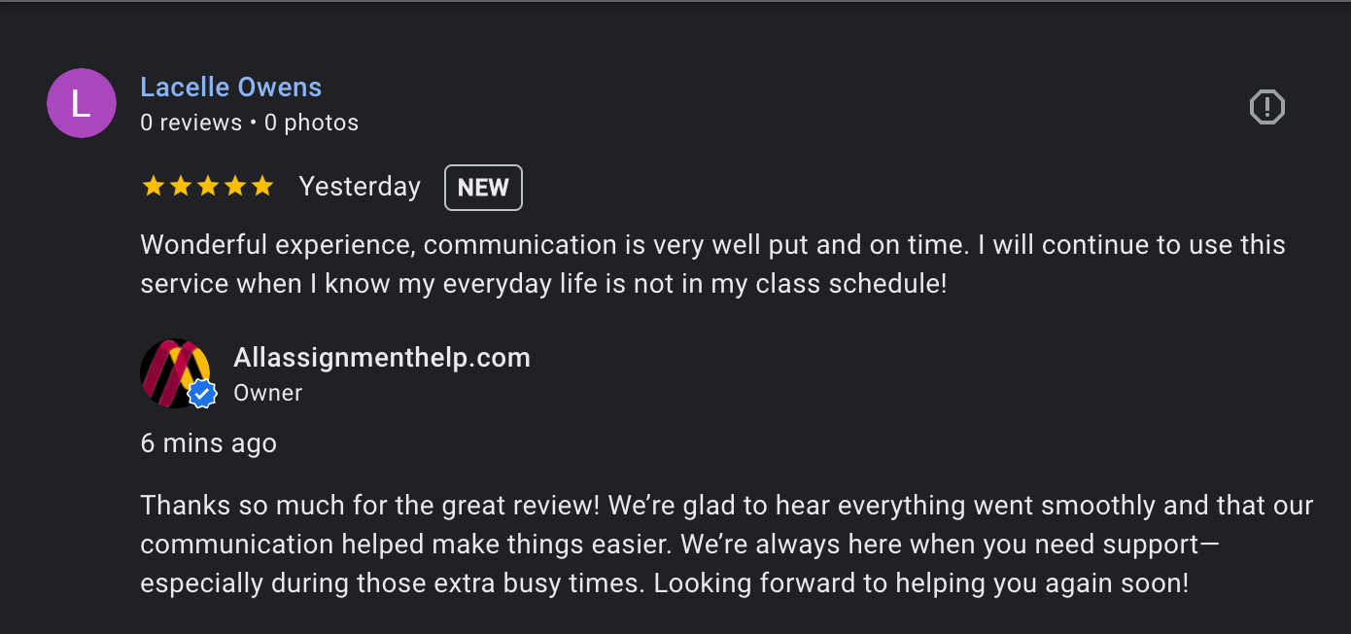Click the octagonal exclamation warning icon

pos(1266,107)
